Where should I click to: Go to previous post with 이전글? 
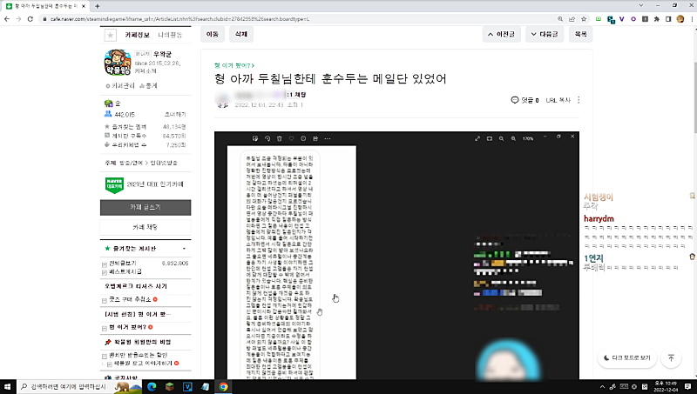[x=502, y=35]
